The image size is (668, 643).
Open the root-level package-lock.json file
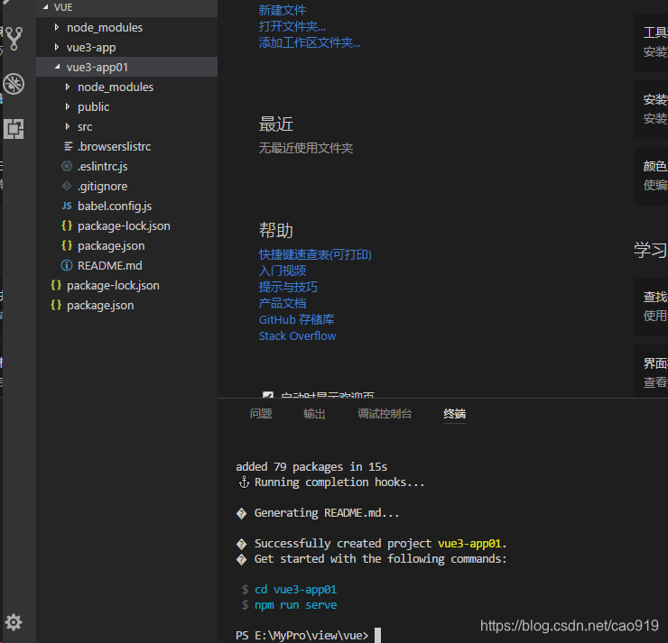(x=126, y=285)
